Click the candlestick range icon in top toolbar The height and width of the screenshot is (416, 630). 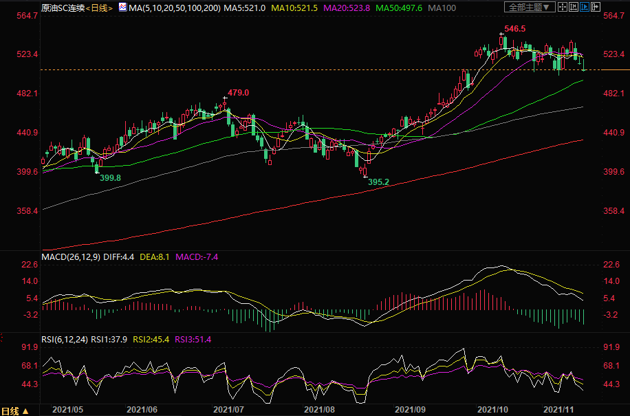coord(574,8)
